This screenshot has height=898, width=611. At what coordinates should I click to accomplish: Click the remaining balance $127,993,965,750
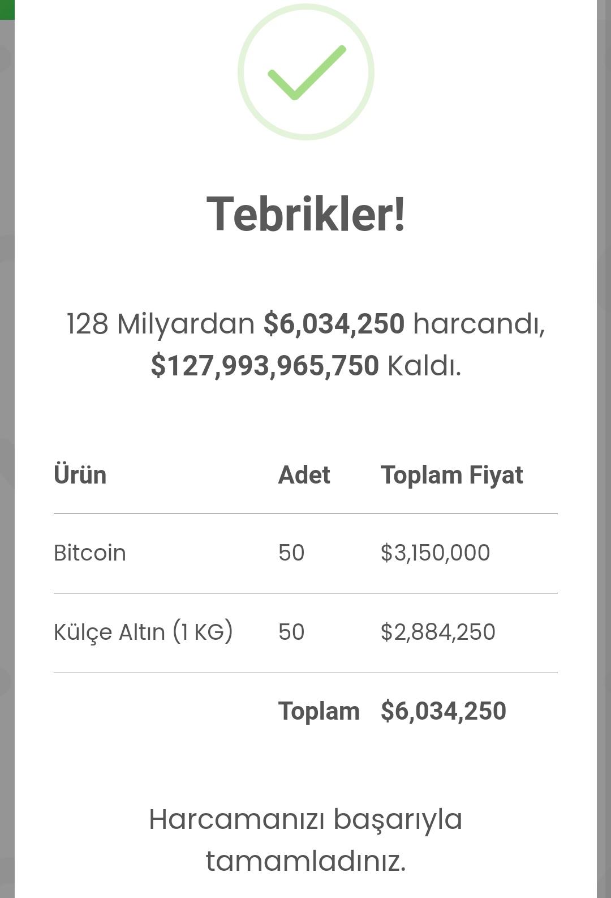pyautogui.click(x=265, y=366)
